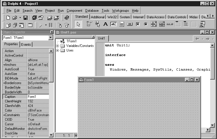
Task: Select the CheckBox component icon
Action: [x=138, y=24]
